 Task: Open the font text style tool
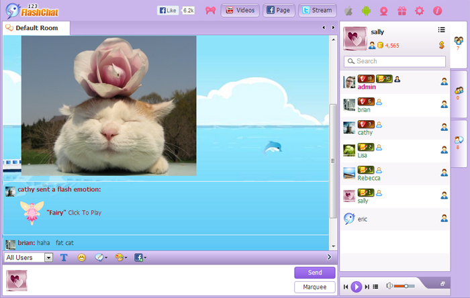64,257
